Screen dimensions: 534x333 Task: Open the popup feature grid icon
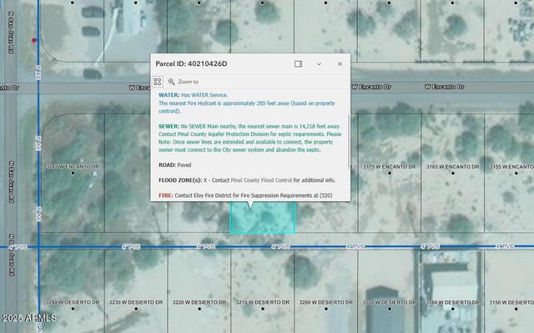[158, 82]
